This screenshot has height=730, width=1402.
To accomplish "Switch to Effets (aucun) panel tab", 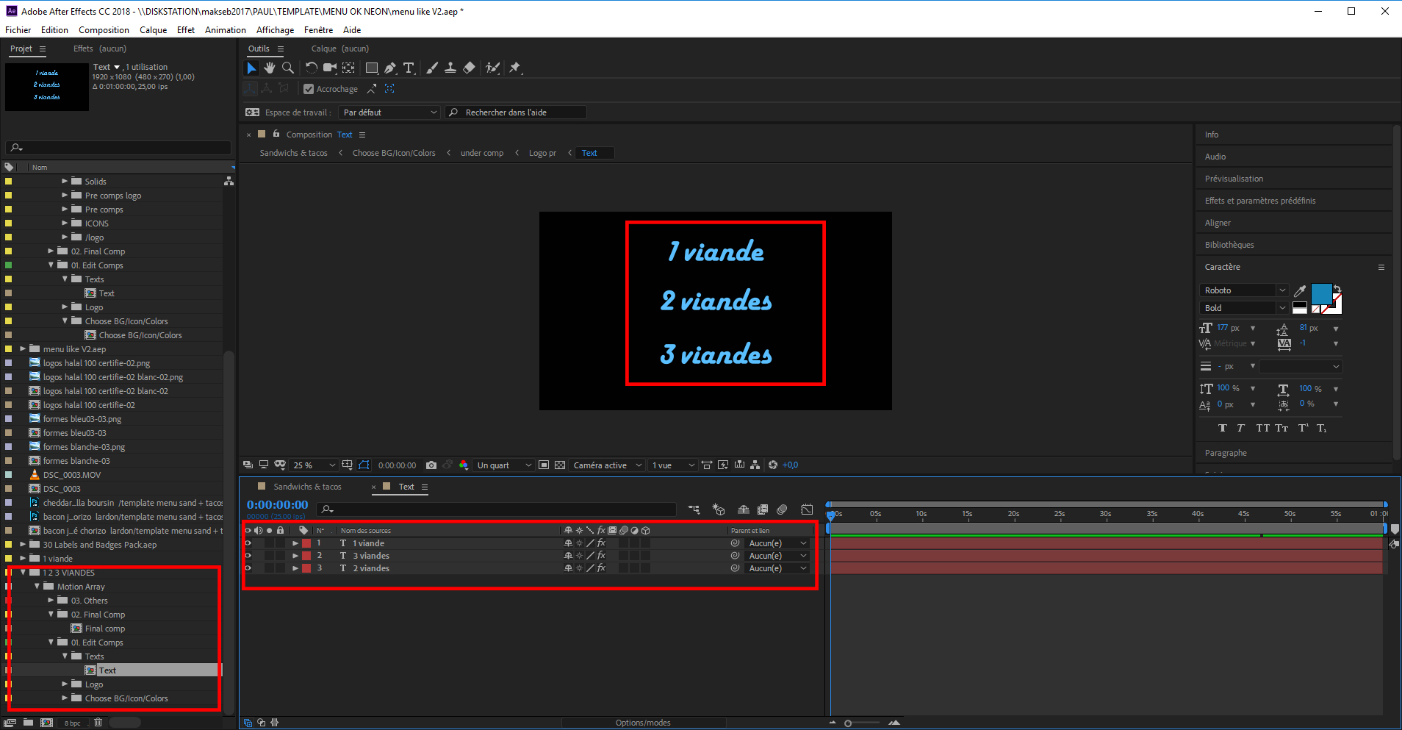I will click(100, 49).
